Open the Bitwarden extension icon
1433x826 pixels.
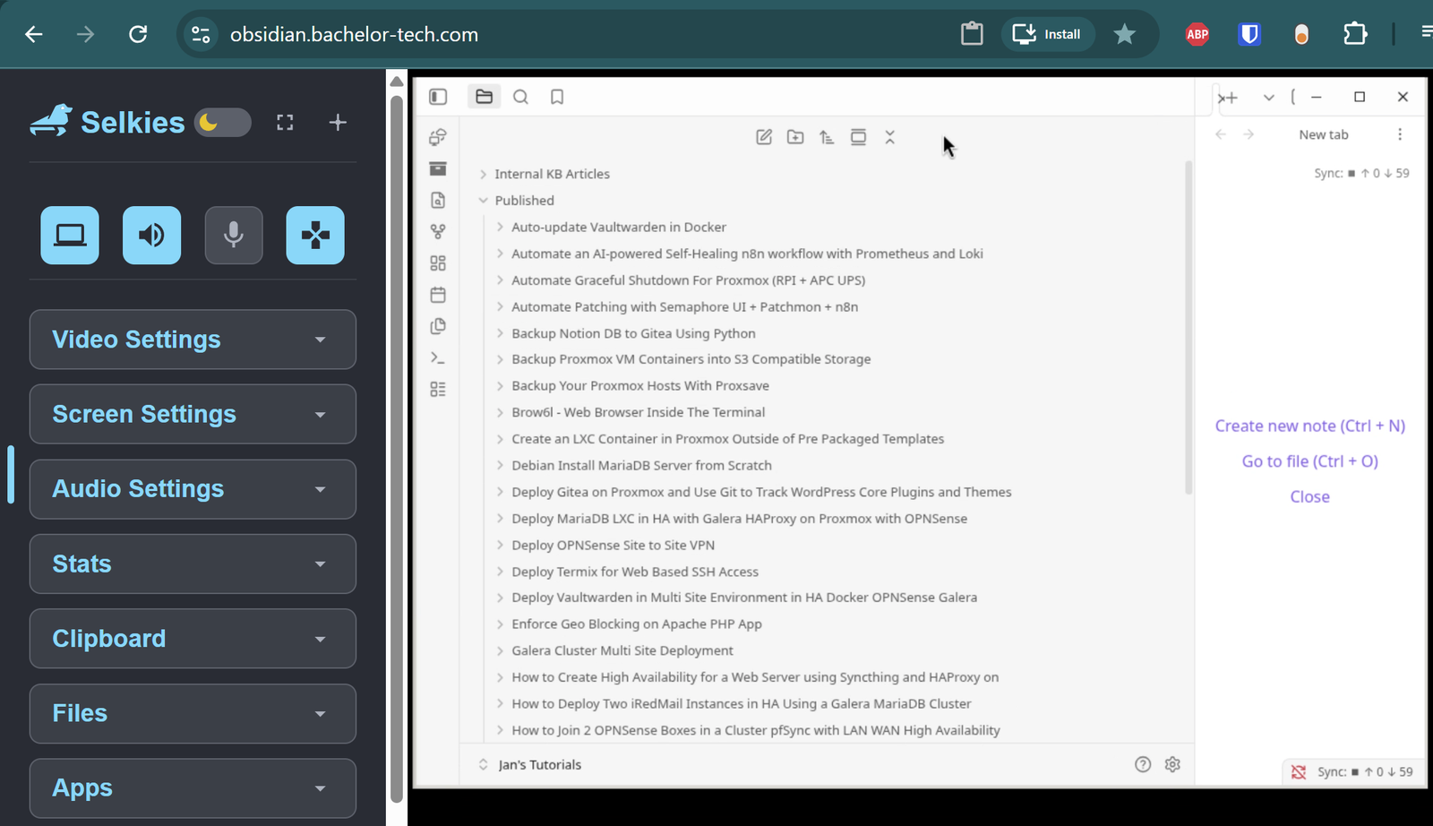(1249, 34)
